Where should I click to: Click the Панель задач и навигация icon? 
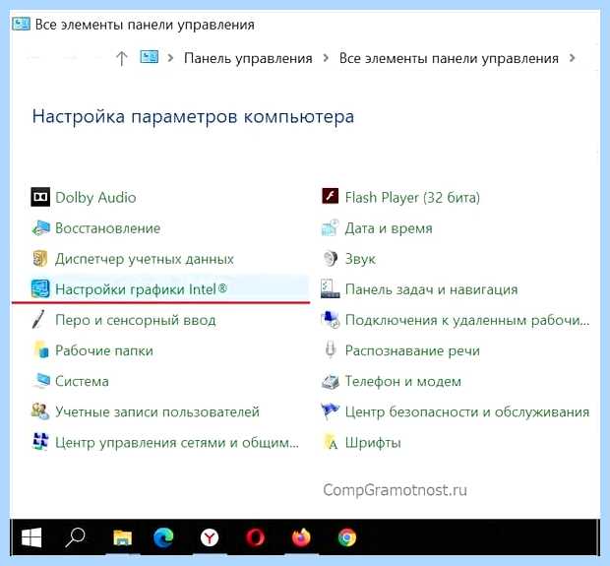(x=331, y=288)
